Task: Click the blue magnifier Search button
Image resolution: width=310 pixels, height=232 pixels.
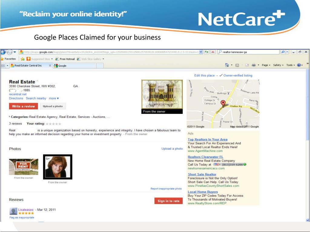Action: 283,52
